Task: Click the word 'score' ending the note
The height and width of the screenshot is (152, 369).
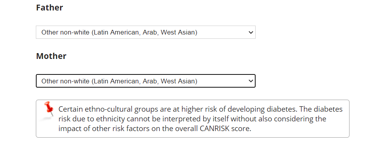Action: click(240, 129)
